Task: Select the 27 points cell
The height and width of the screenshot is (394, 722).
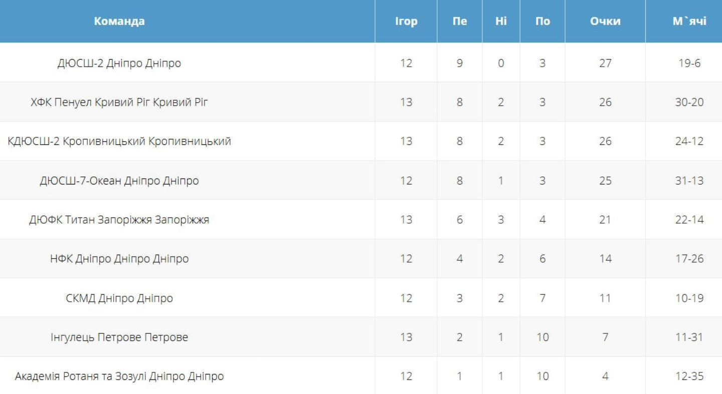Action: (x=605, y=63)
